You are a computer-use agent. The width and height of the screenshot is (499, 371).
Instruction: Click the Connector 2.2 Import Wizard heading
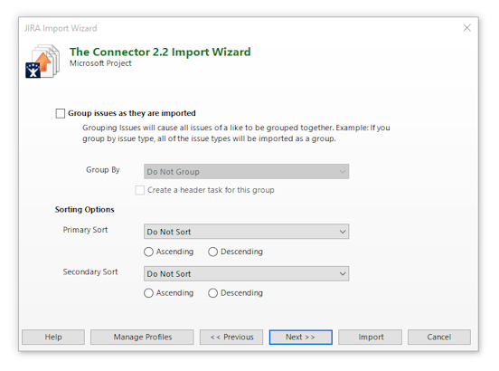point(160,52)
